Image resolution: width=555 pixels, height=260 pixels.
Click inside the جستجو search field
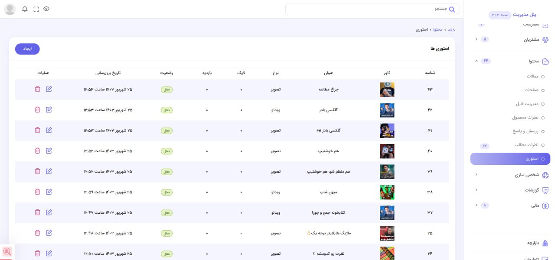[369, 9]
